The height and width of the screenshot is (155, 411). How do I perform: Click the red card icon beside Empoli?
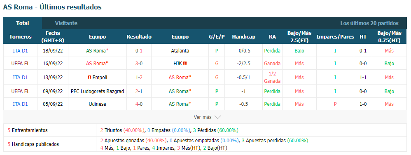click(x=89, y=77)
